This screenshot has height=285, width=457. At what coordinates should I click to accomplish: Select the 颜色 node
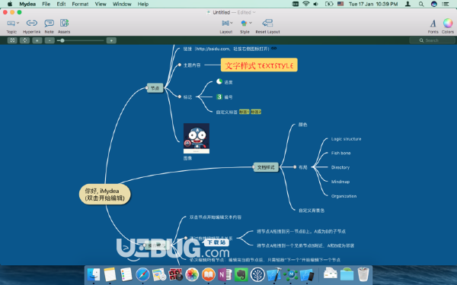point(302,125)
